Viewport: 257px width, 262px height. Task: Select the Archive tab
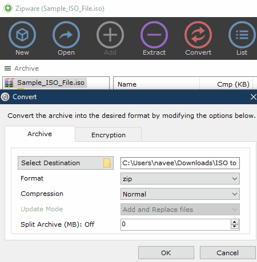click(x=40, y=134)
